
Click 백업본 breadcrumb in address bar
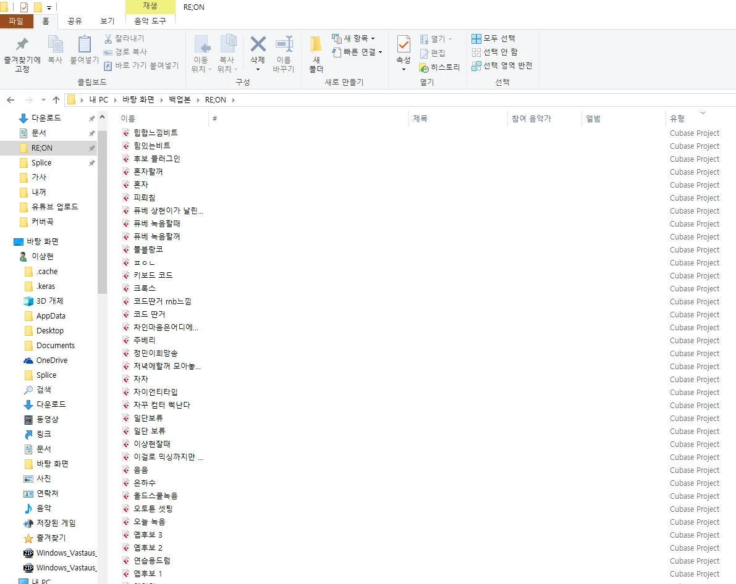click(x=180, y=100)
